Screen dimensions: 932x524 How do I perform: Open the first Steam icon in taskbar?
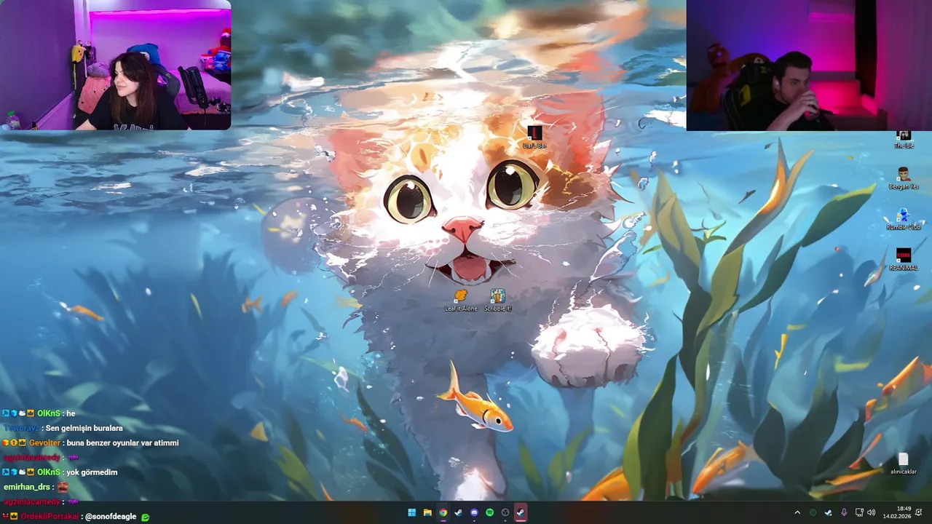tap(458, 512)
